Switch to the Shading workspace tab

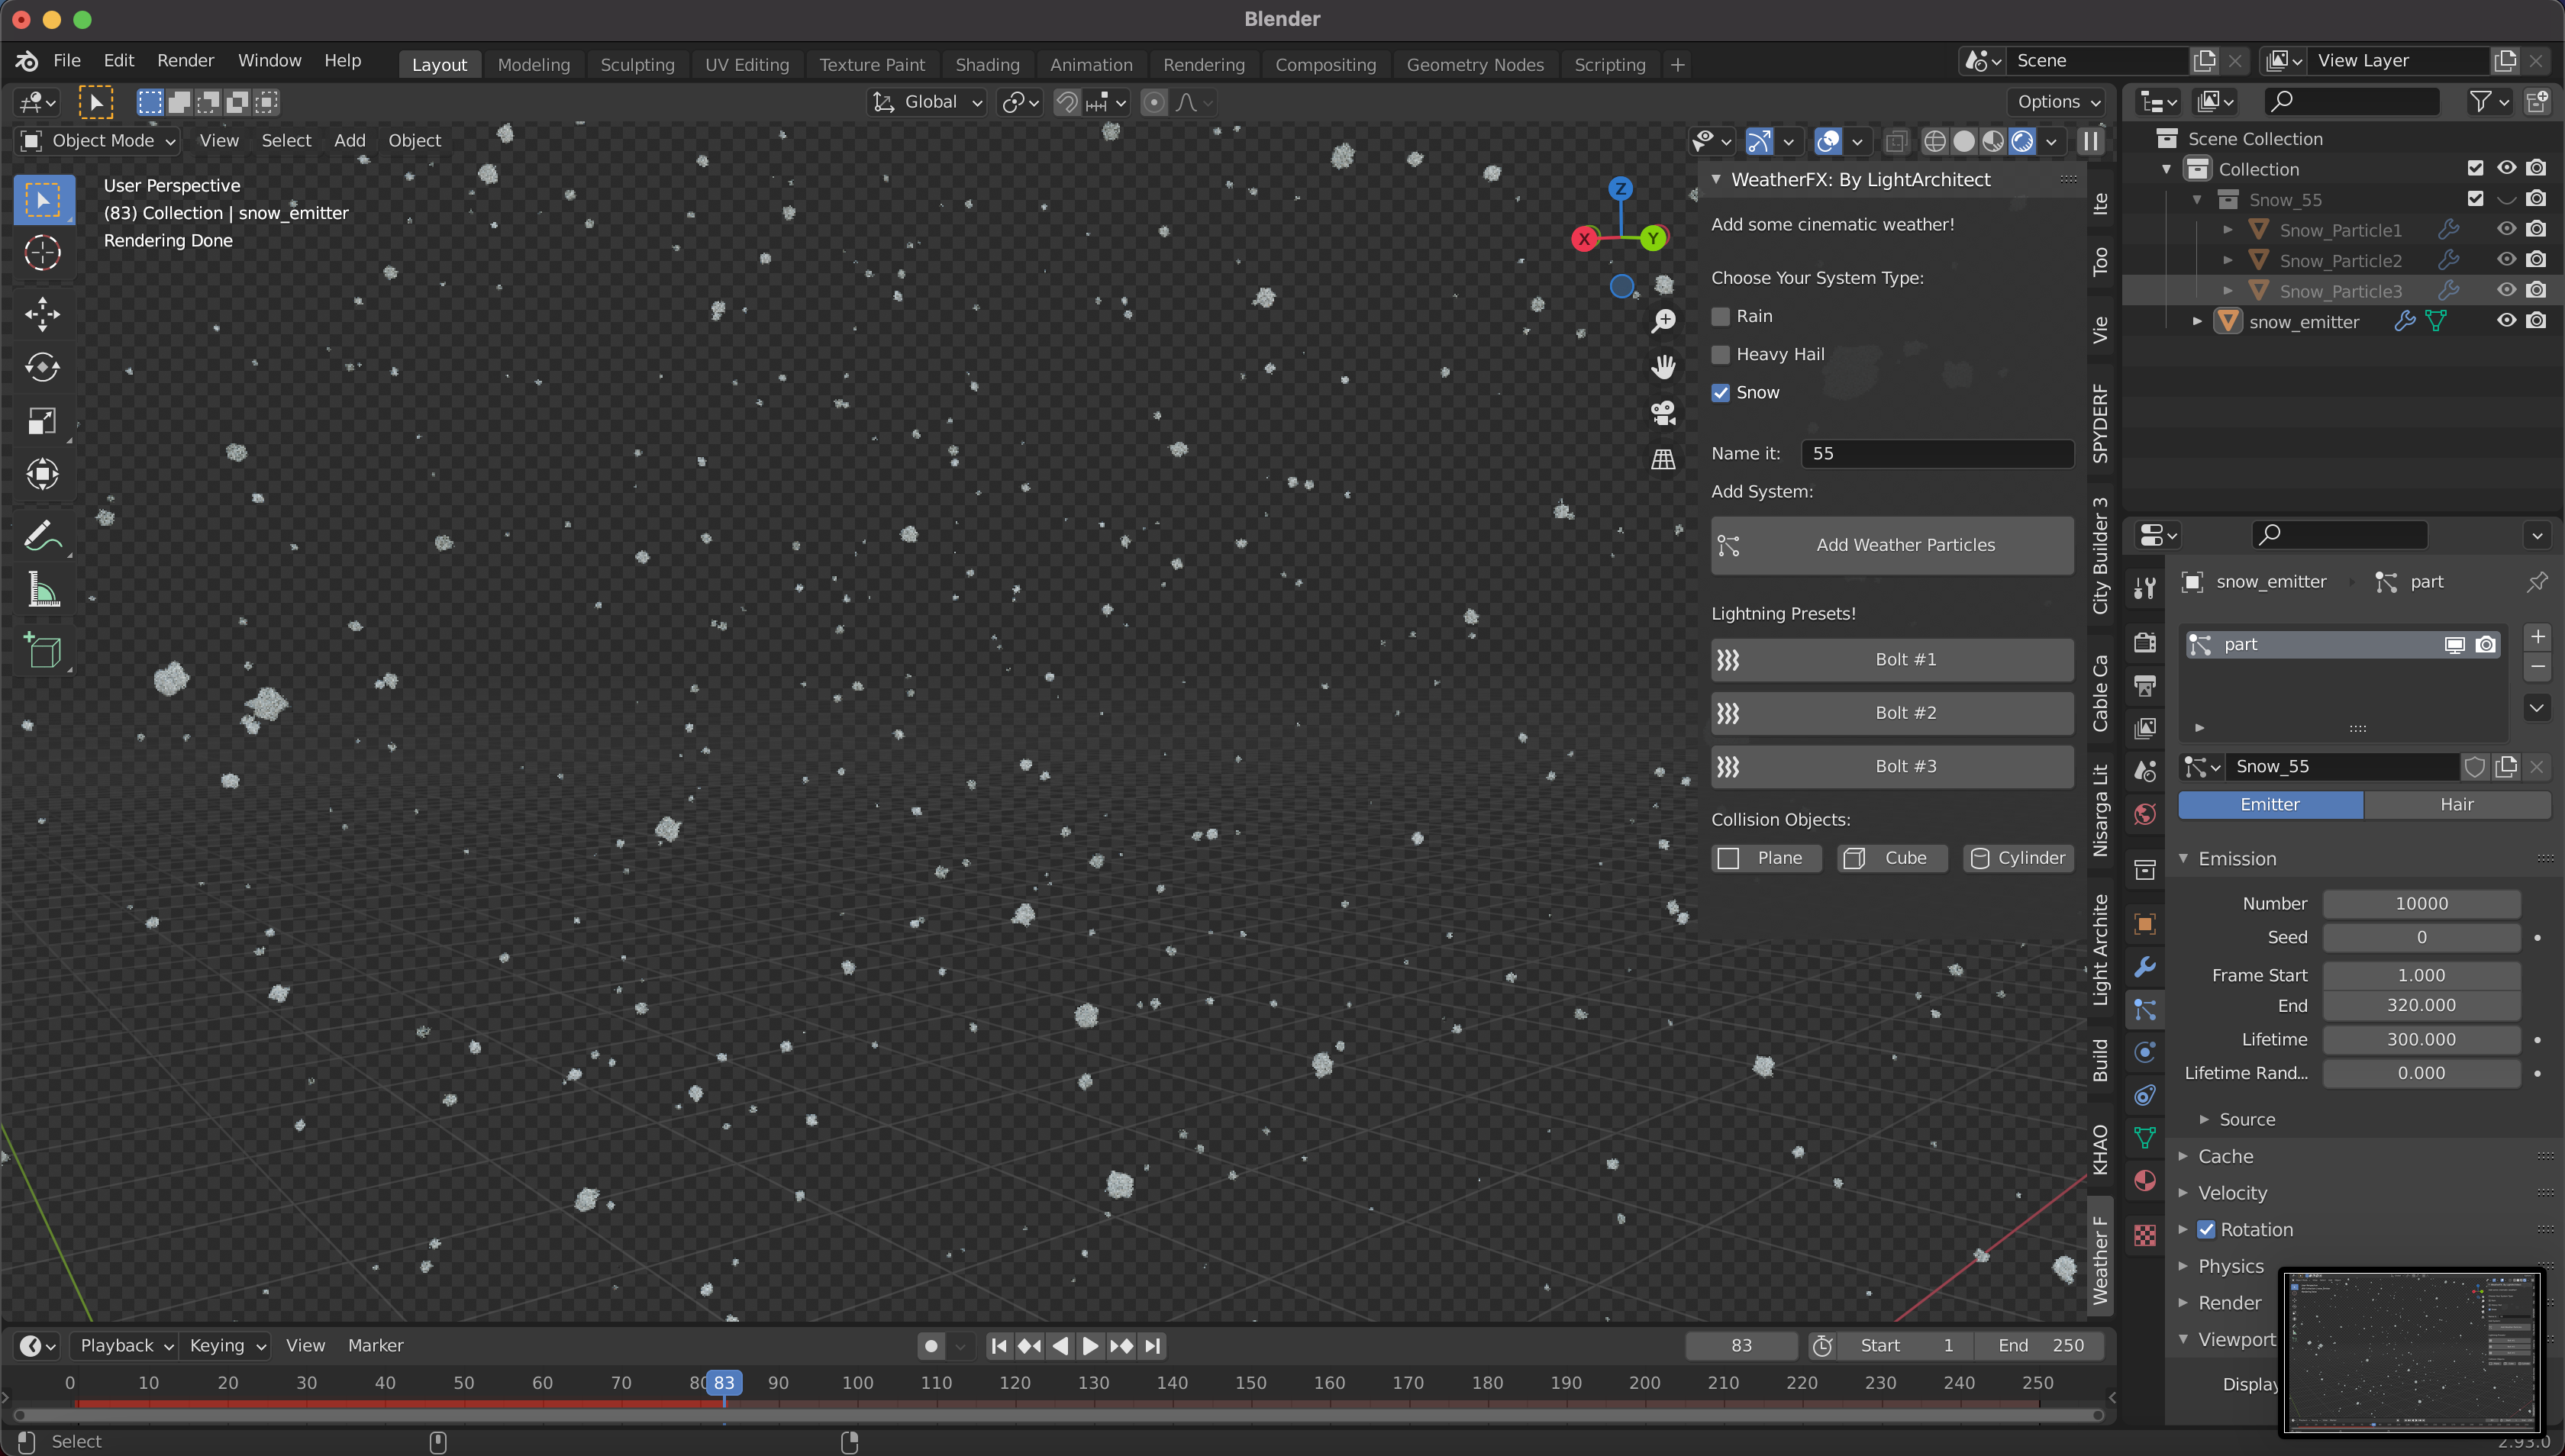coord(986,65)
